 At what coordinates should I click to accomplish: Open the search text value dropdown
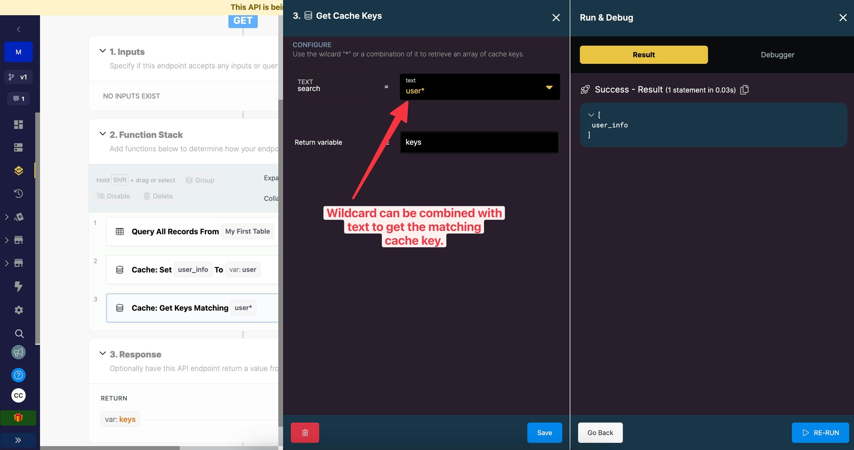pos(549,87)
